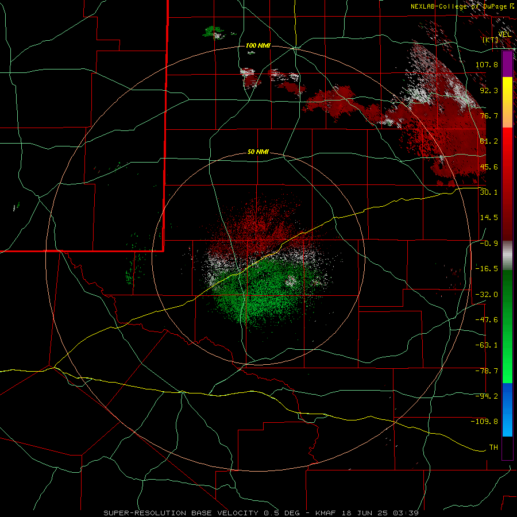Screen dimensions: 517x517
Task: Select the 92.3 legend value
Action: [489, 90]
